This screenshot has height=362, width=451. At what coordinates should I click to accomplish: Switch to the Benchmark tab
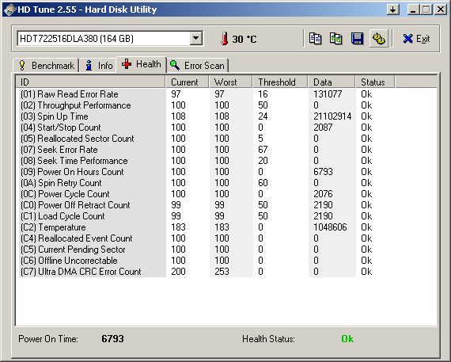[46, 66]
